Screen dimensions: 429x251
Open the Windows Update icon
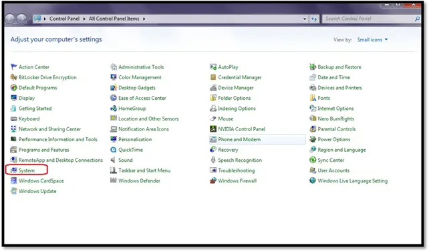tap(13, 191)
